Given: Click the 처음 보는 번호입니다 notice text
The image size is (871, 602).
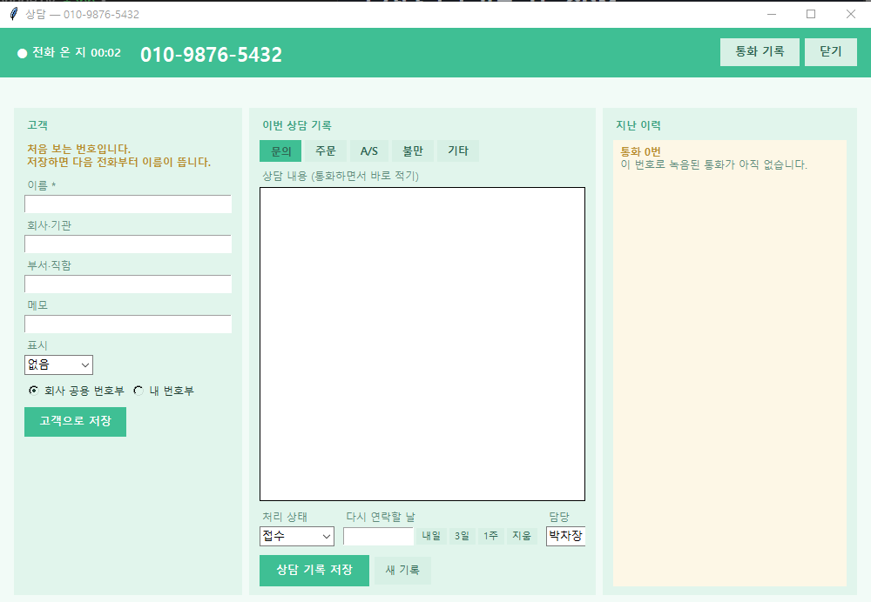Looking at the screenshot, I should point(79,149).
